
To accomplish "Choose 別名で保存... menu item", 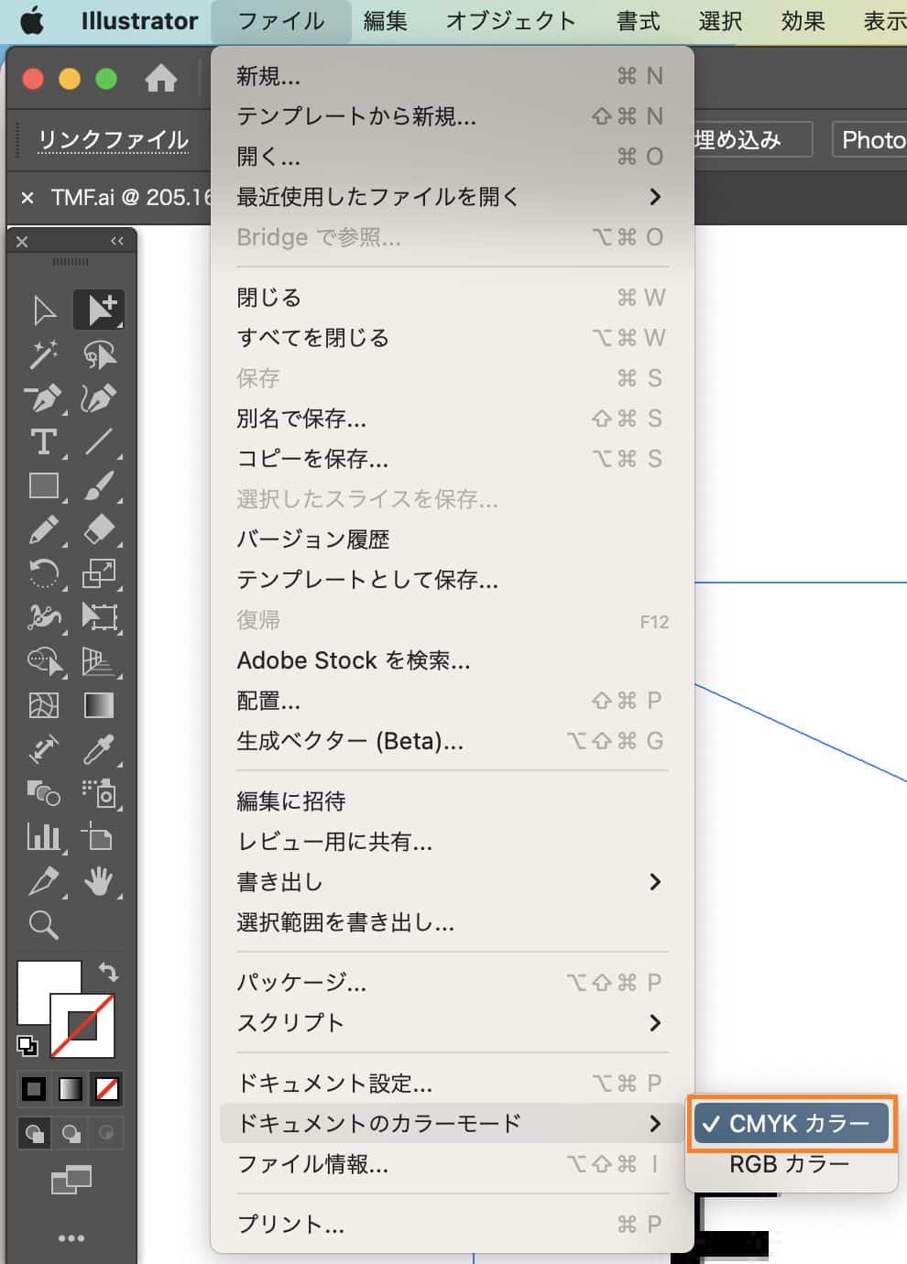I will (x=453, y=419).
